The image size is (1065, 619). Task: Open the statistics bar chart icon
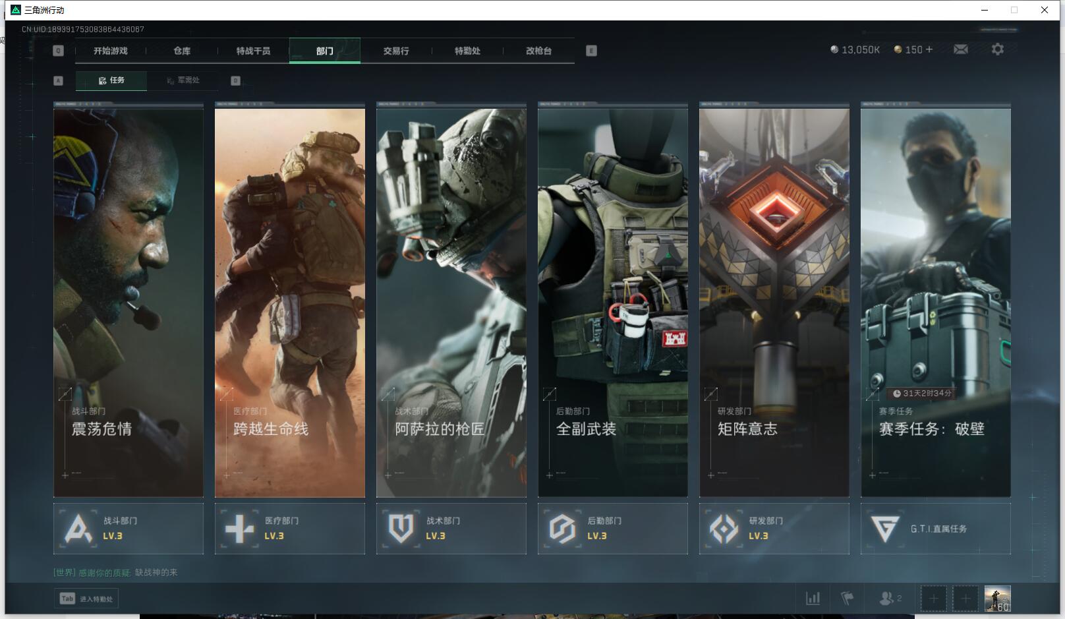pos(813,599)
